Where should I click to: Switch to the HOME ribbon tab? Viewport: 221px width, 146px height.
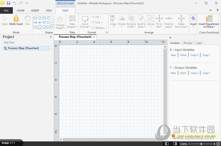tap(21, 11)
